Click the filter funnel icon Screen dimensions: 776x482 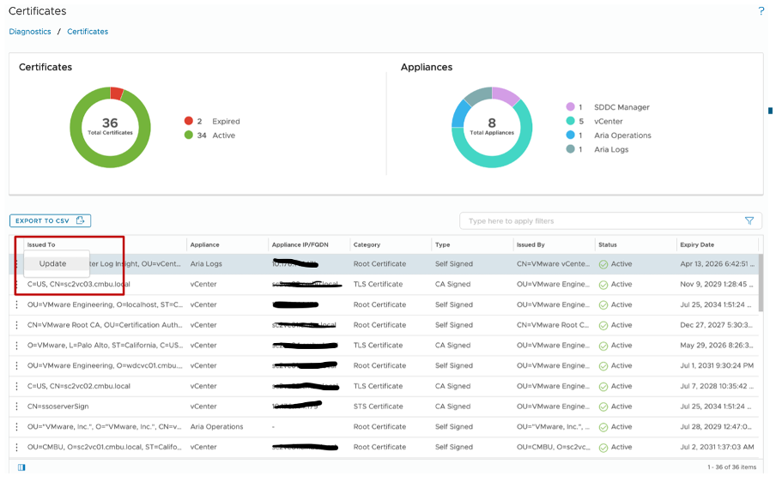coord(749,221)
